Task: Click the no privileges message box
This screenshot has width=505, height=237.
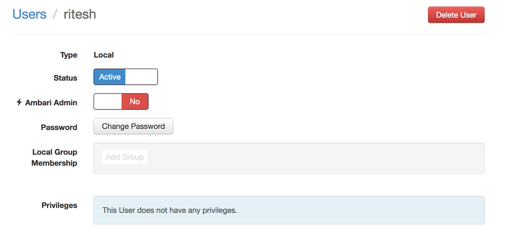Action: tap(289, 210)
